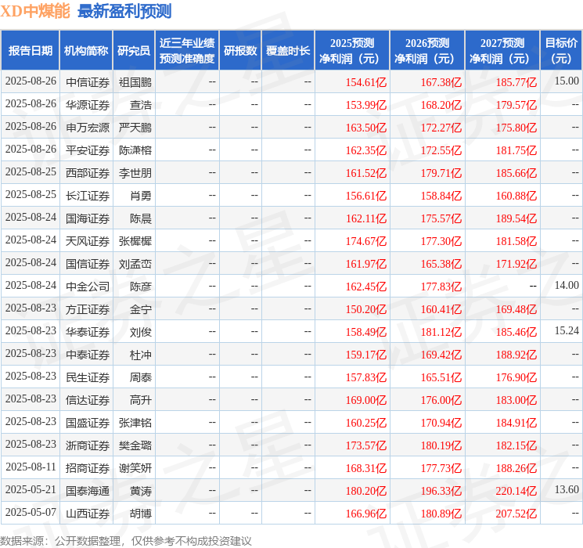
Task: Click researcher name 张樨樨
Action: [135, 241]
